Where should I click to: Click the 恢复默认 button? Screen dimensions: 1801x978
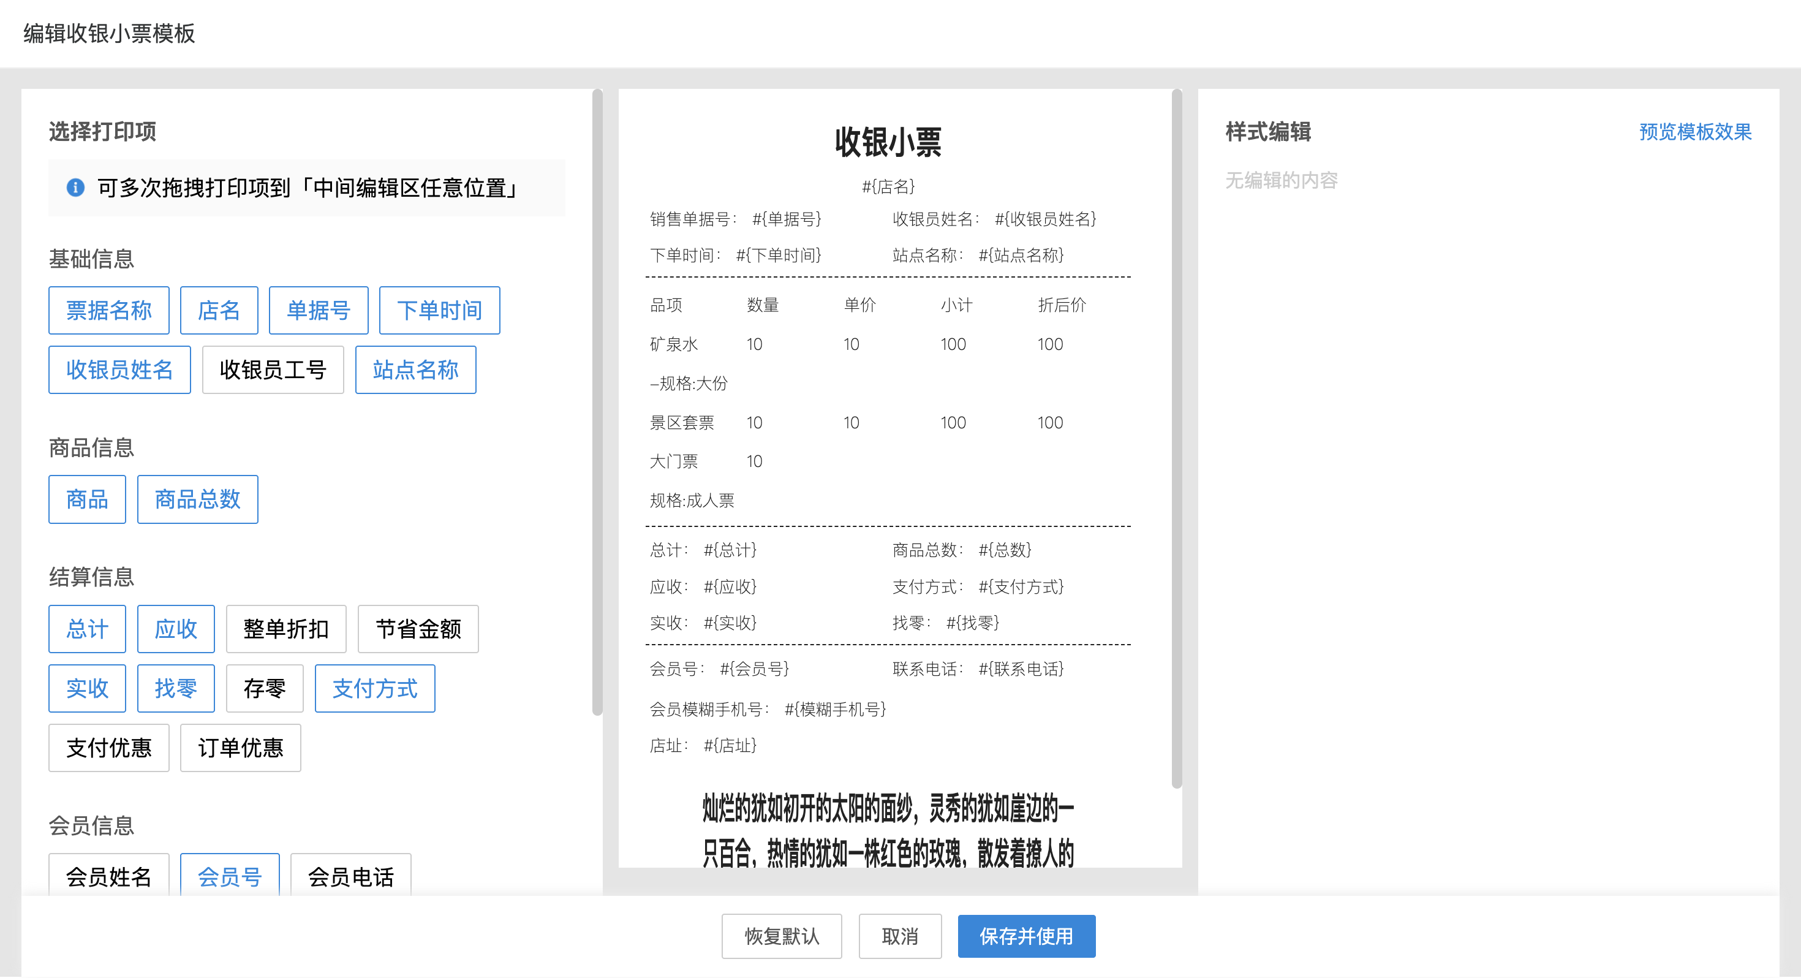[782, 935]
